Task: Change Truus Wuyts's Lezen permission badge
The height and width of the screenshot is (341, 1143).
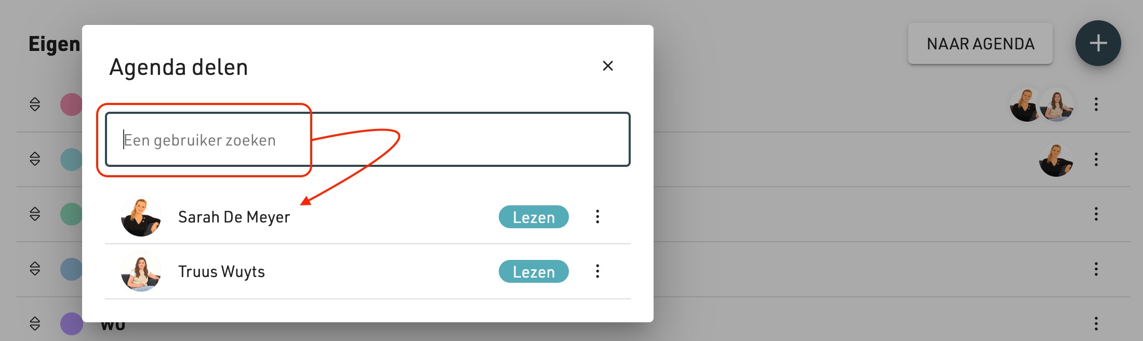Action: [534, 271]
